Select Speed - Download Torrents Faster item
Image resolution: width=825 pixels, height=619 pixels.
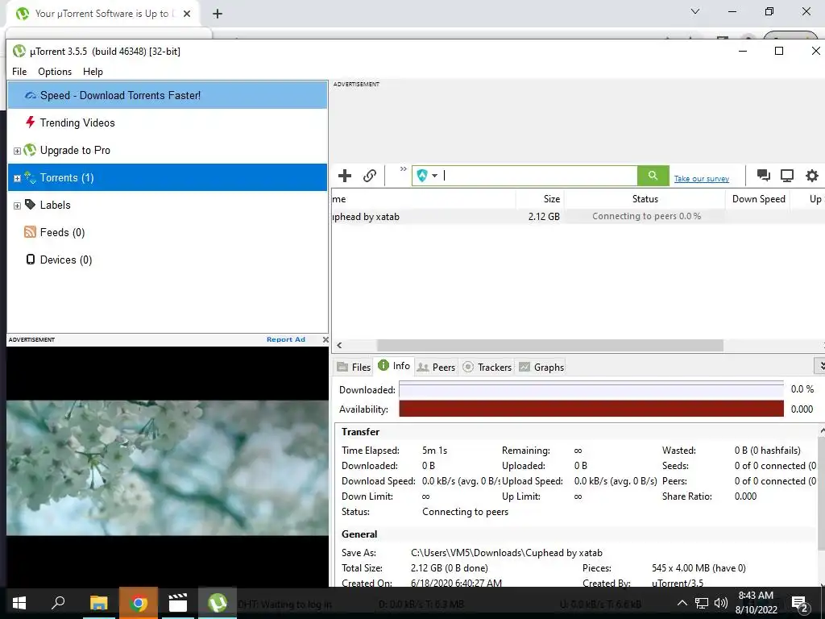168,95
